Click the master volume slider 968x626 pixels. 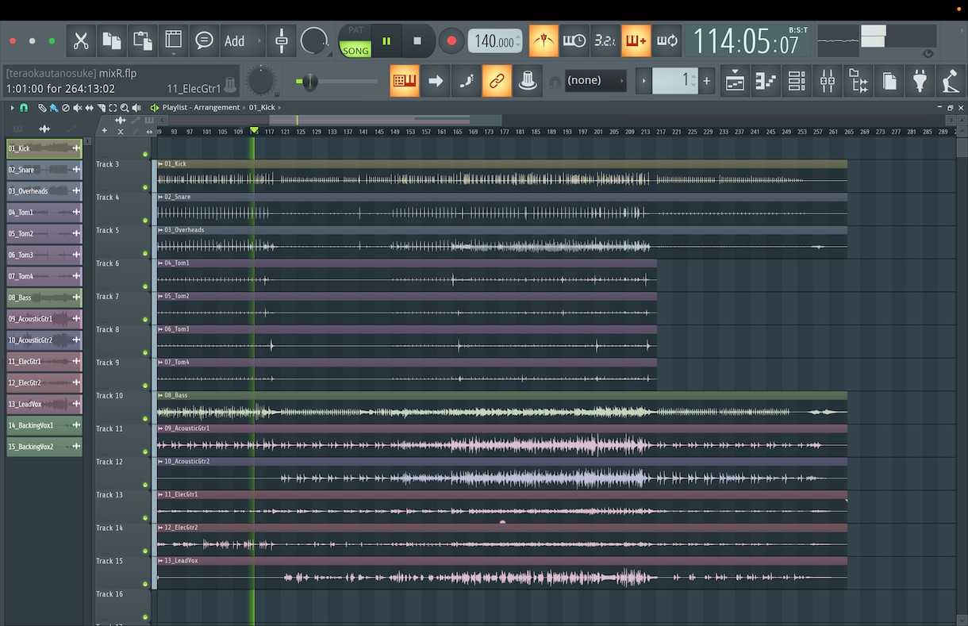tap(336, 81)
